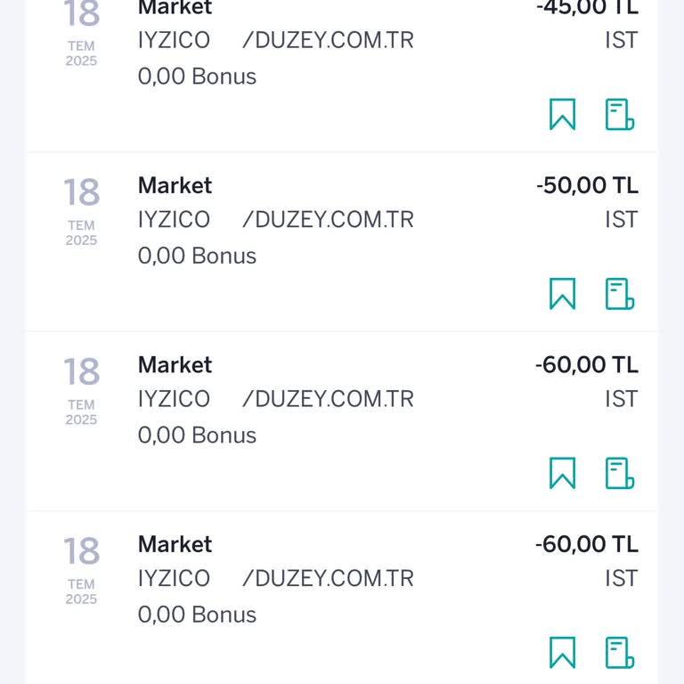The image size is (684, 684).
Task: Bookmark the -45,00 TL Market transaction
Action: (x=562, y=115)
